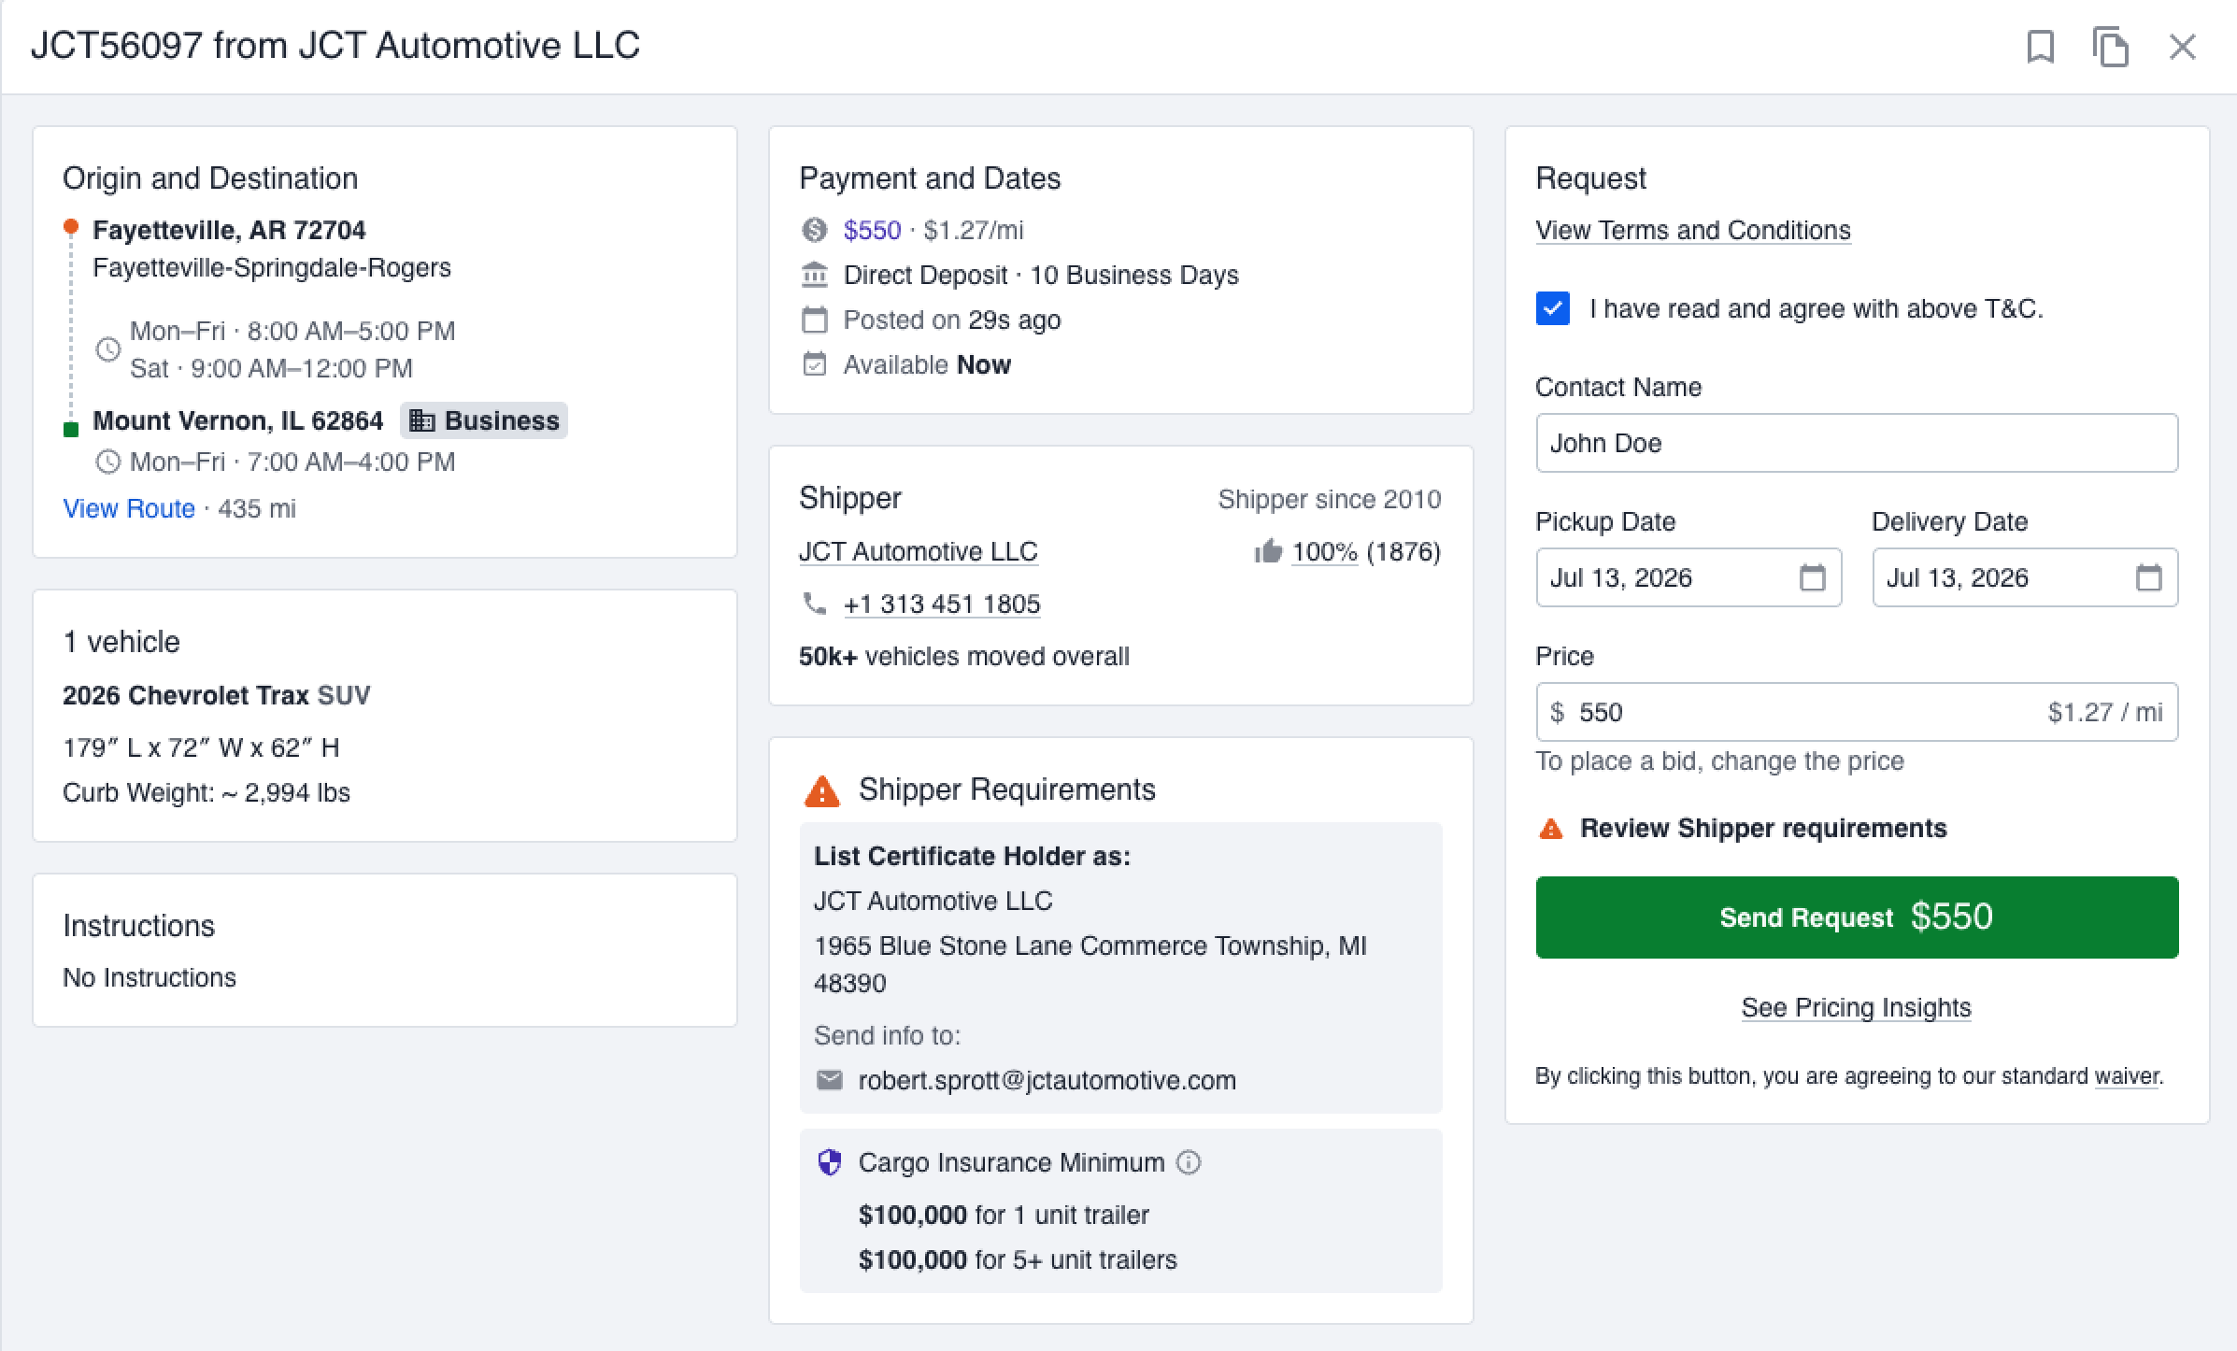Open the JCT Automotive LLC shipper profile link

tap(918, 551)
